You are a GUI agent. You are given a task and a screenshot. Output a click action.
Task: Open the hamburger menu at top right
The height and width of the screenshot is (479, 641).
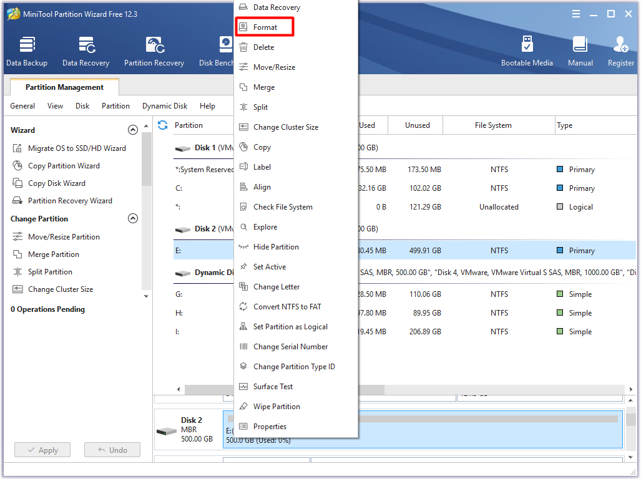575,13
